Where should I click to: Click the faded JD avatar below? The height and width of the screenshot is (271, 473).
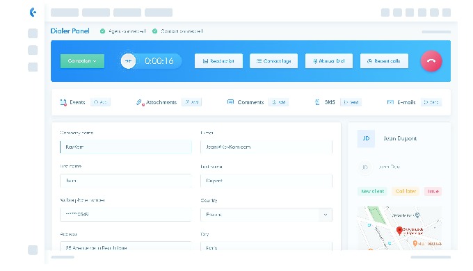click(364, 167)
